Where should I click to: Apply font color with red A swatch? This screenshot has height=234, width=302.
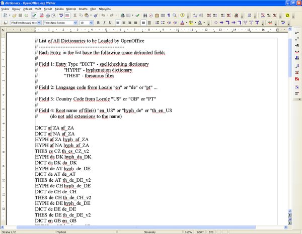tap(182, 23)
